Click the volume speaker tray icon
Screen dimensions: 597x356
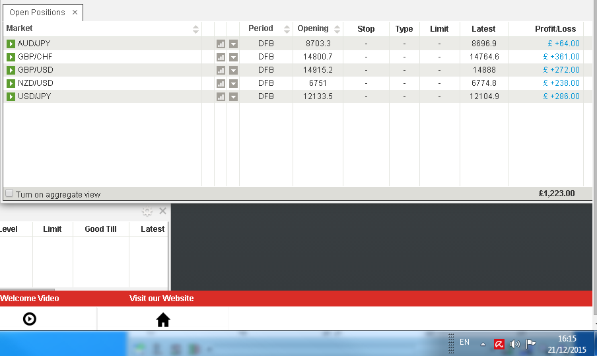514,344
